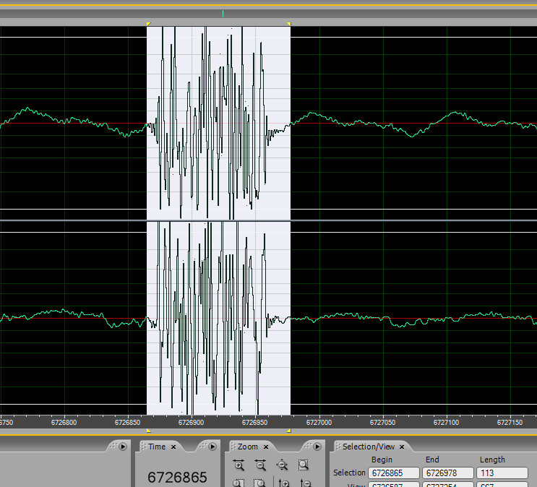The width and height of the screenshot is (537, 487).
Task: Click the Zoom In Horizontally icon
Action: (x=239, y=466)
